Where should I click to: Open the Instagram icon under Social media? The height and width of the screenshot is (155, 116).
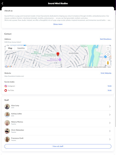pos(6,86)
